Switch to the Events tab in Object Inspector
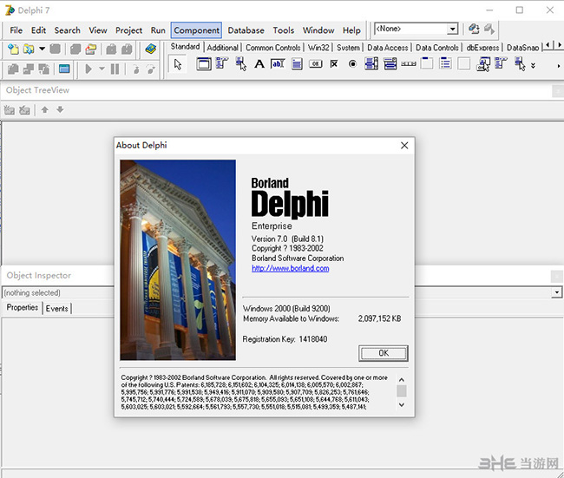Viewport: 564px width, 478px height. pos(56,309)
